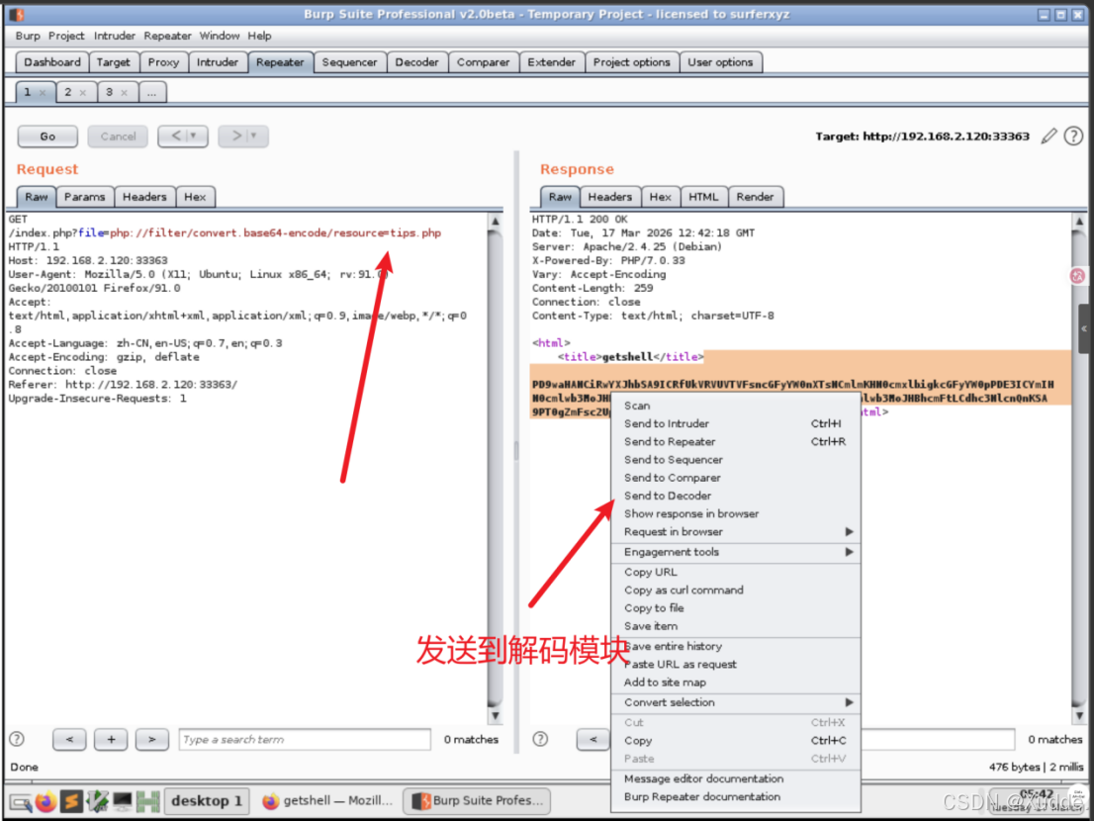Click the request search help icon
1094x822 pixels.
18,739
